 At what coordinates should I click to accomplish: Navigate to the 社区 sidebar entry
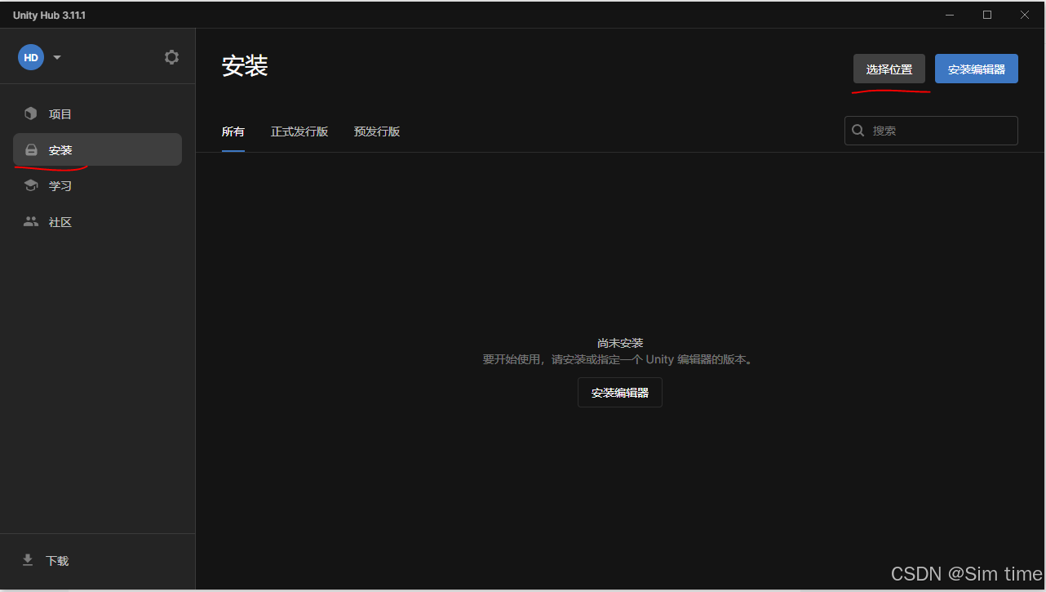(60, 221)
